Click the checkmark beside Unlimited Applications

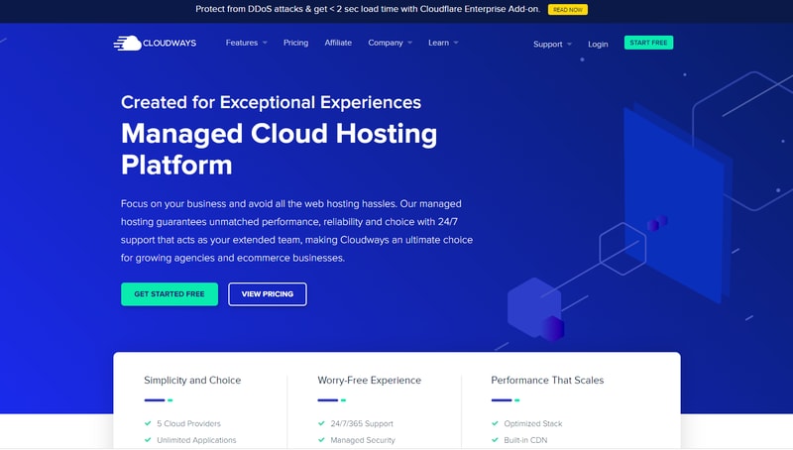(x=148, y=440)
